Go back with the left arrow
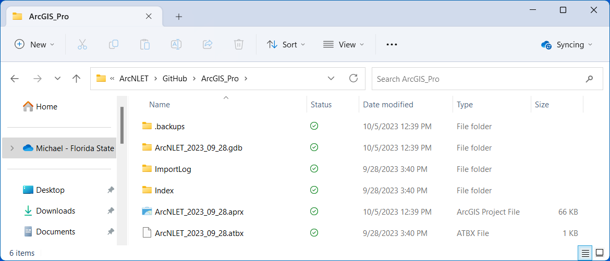 [15, 79]
